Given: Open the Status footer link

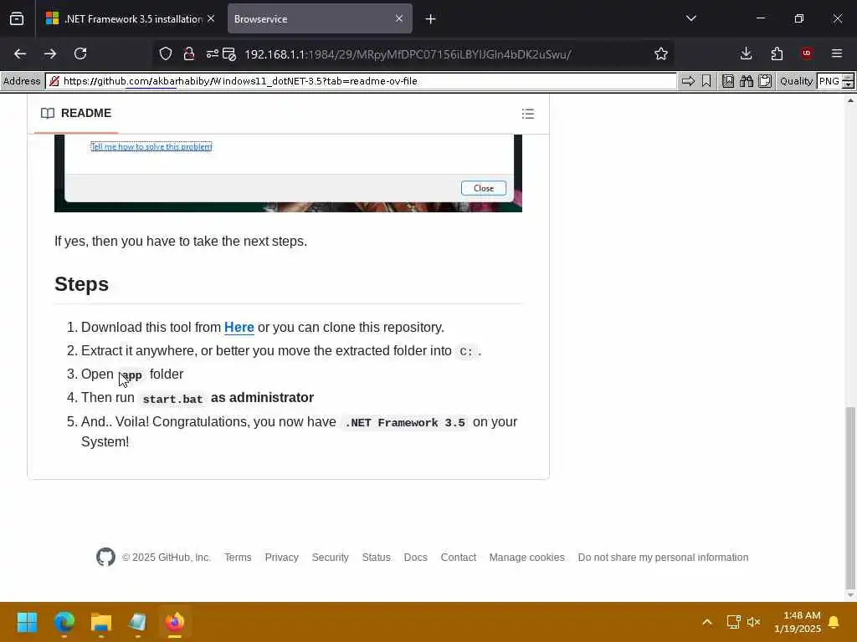Looking at the screenshot, I should [x=376, y=558].
